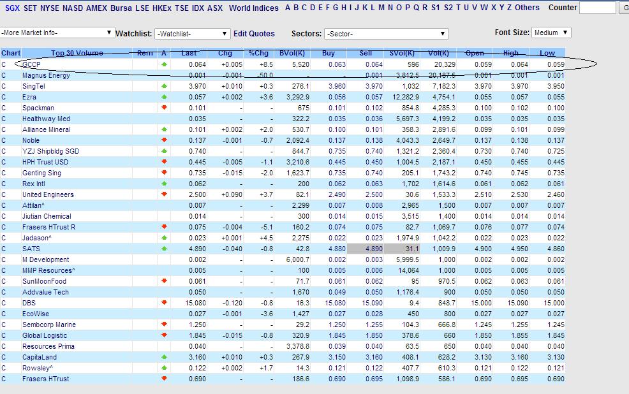The image size is (629, 394).
Task: Open chart for CapitaLand row
Action: click(x=4, y=357)
